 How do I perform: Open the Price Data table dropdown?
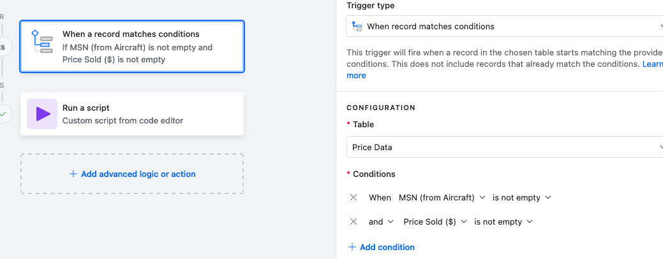tap(505, 147)
